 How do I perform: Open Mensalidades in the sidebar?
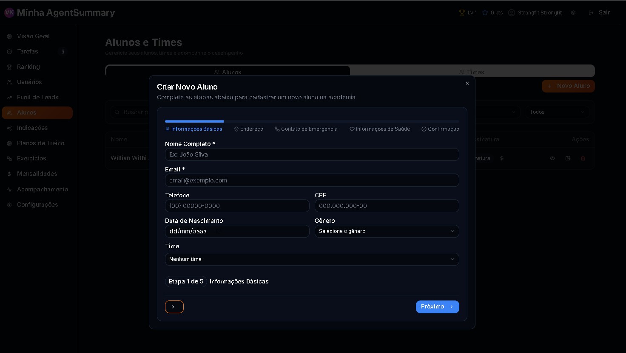(x=37, y=174)
